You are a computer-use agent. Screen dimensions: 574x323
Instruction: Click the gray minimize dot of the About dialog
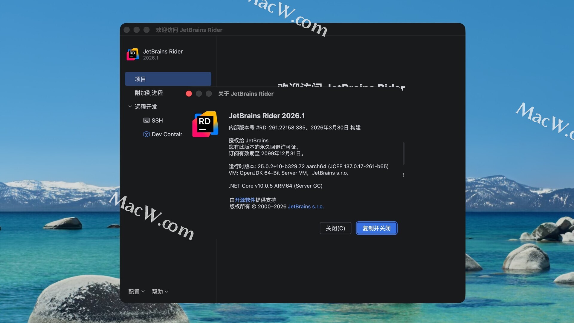tap(199, 94)
